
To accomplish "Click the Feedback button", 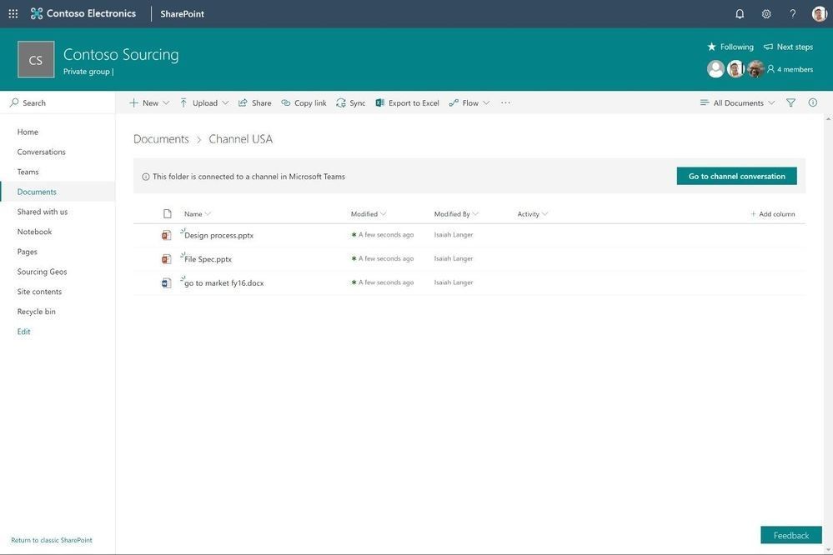I will pos(791,535).
